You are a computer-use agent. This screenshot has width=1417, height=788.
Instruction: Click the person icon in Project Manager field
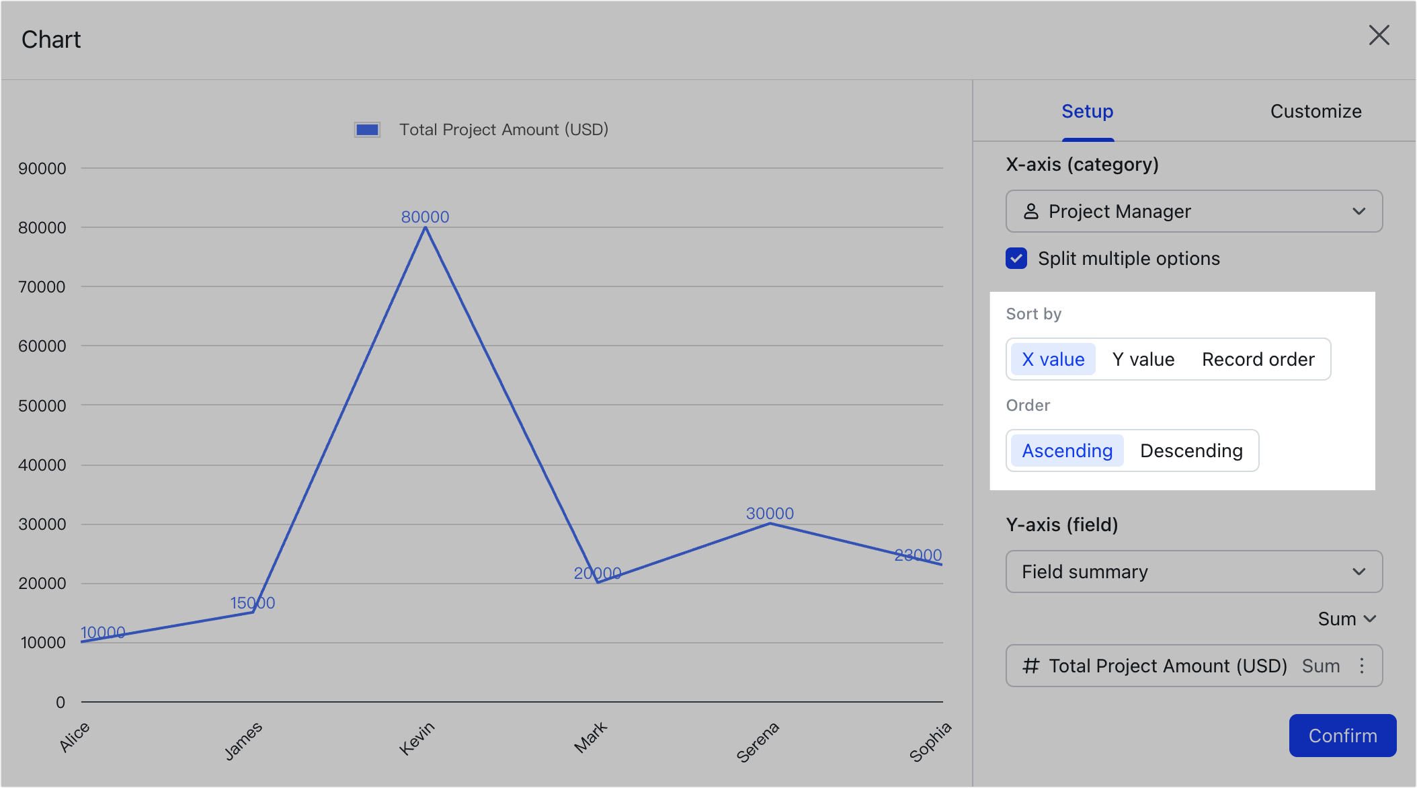tap(1030, 211)
